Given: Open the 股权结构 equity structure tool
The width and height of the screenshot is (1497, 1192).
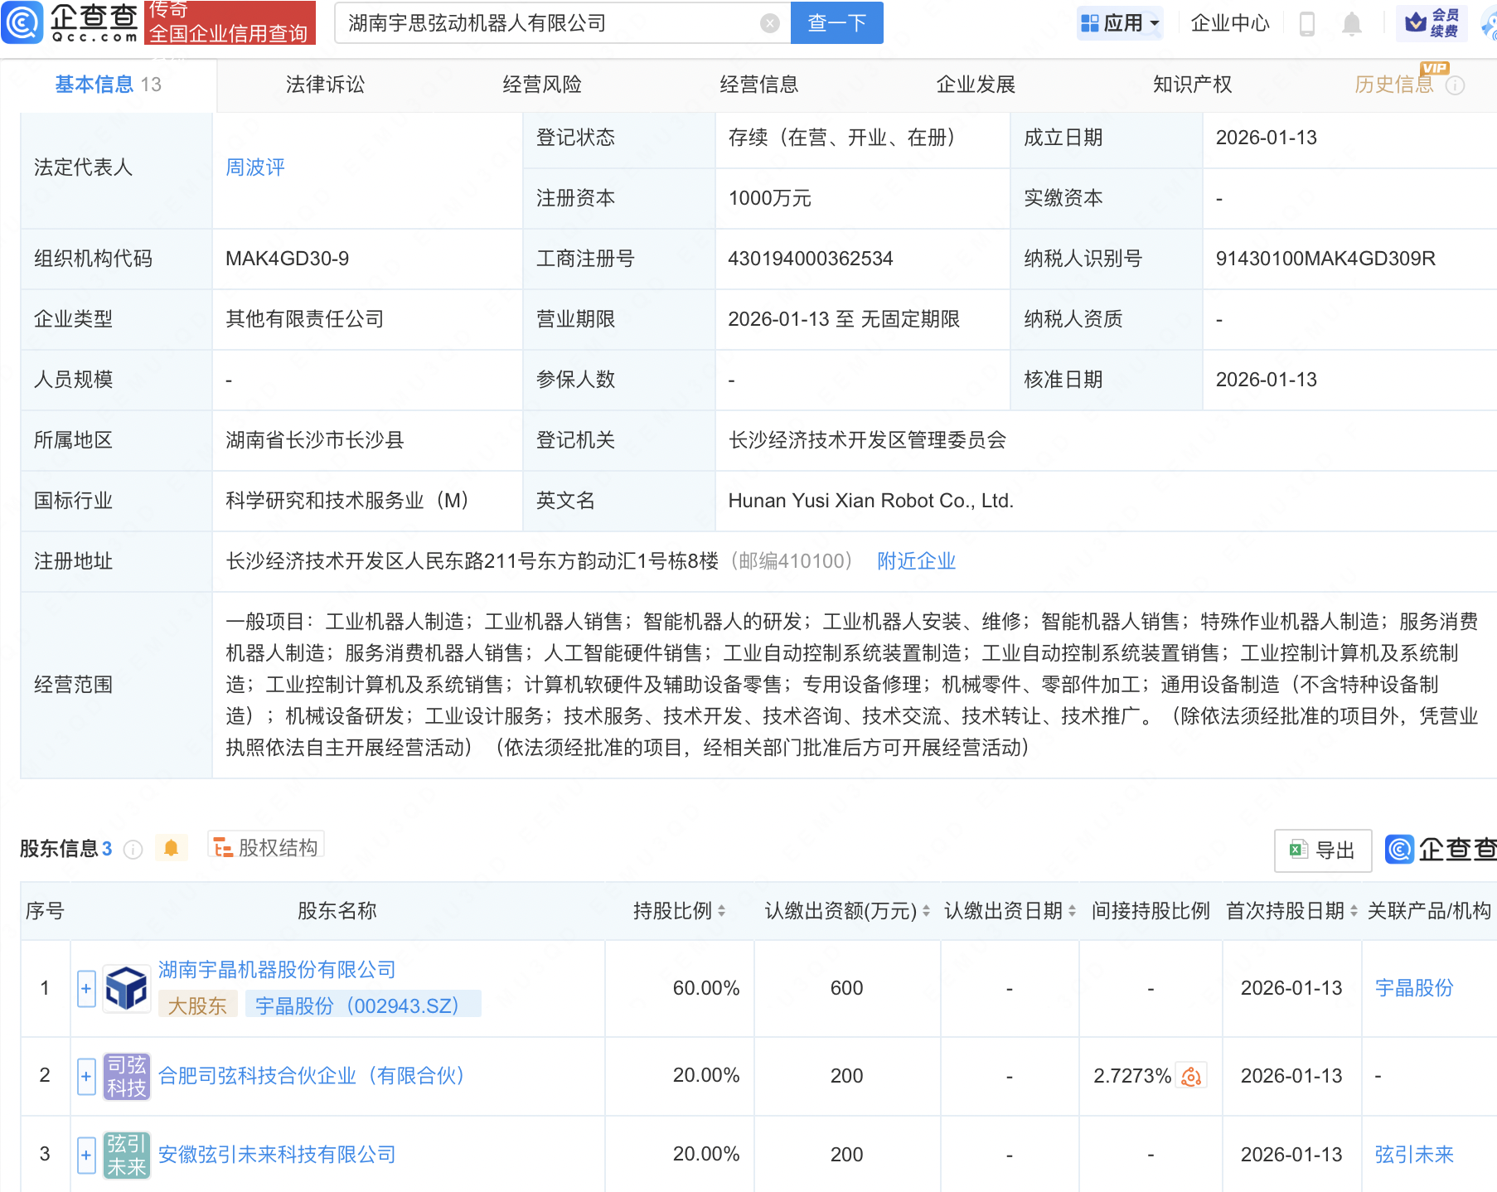Looking at the screenshot, I should pyautogui.click(x=264, y=847).
